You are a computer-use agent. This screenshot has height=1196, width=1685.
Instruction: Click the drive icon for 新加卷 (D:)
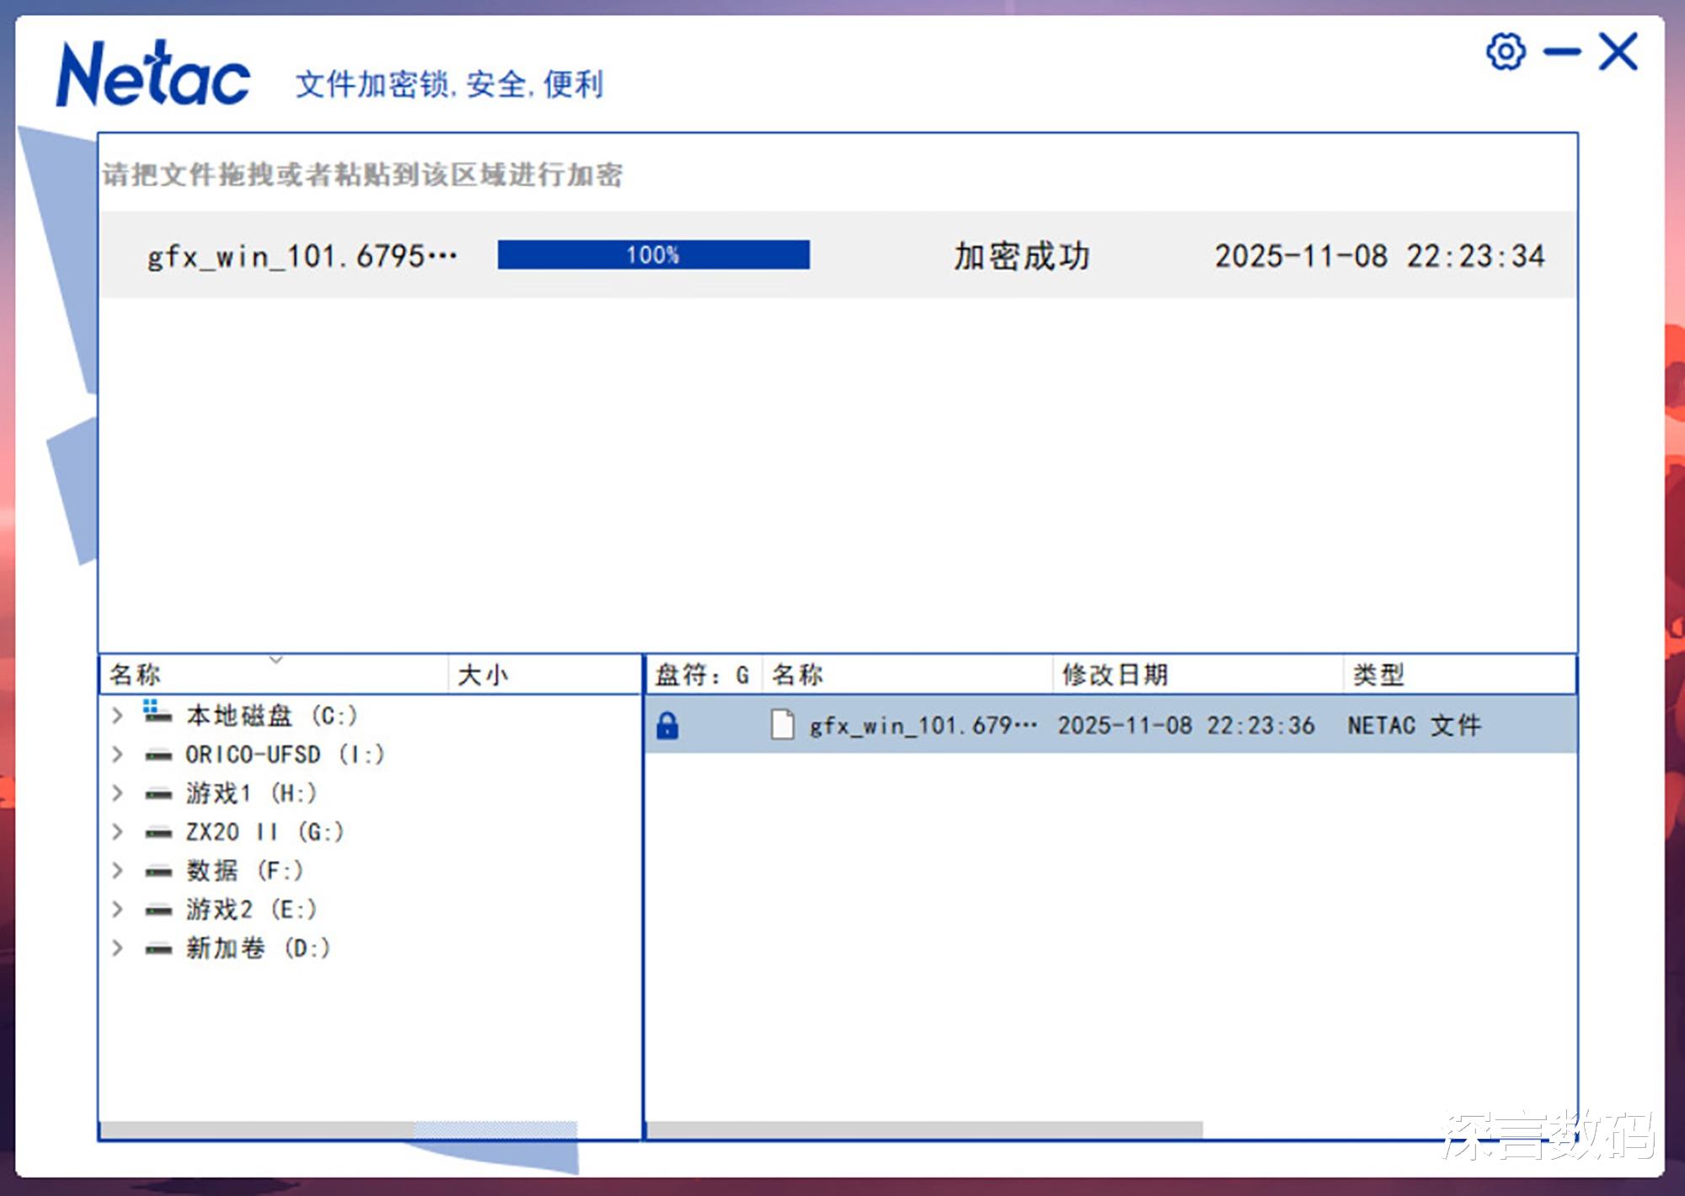pos(158,949)
